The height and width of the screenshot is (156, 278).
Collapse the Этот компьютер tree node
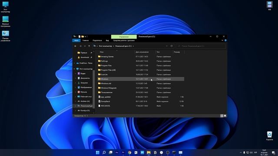pyautogui.click(x=74, y=69)
